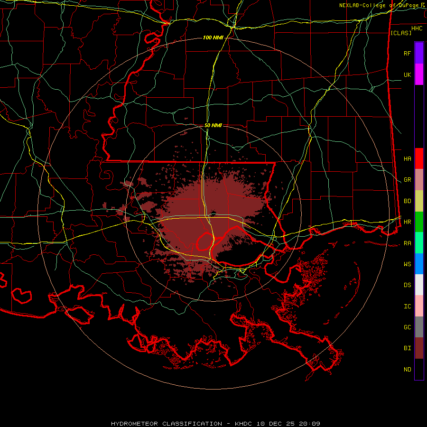The height and width of the screenshot is (427, 427).
Task: Click the HHC product code label
Action: click(x=417, y=28)
